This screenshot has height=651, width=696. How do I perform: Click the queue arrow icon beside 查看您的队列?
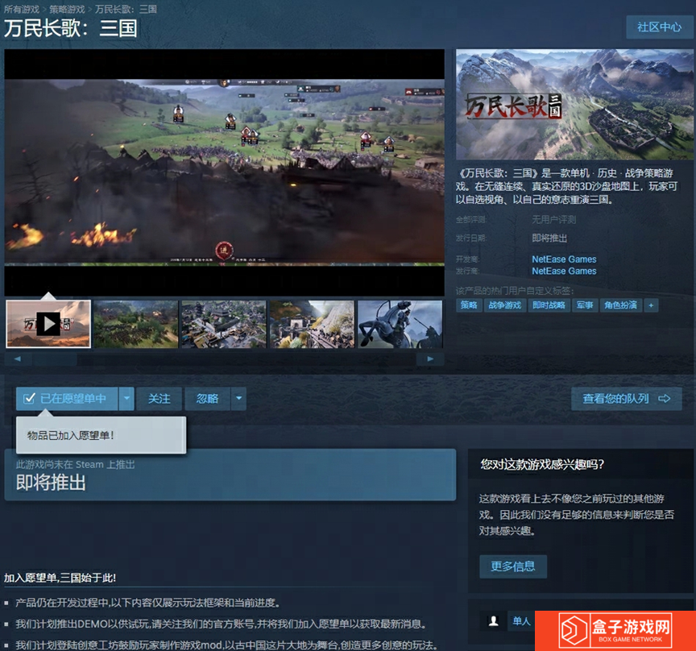(664, 398)
